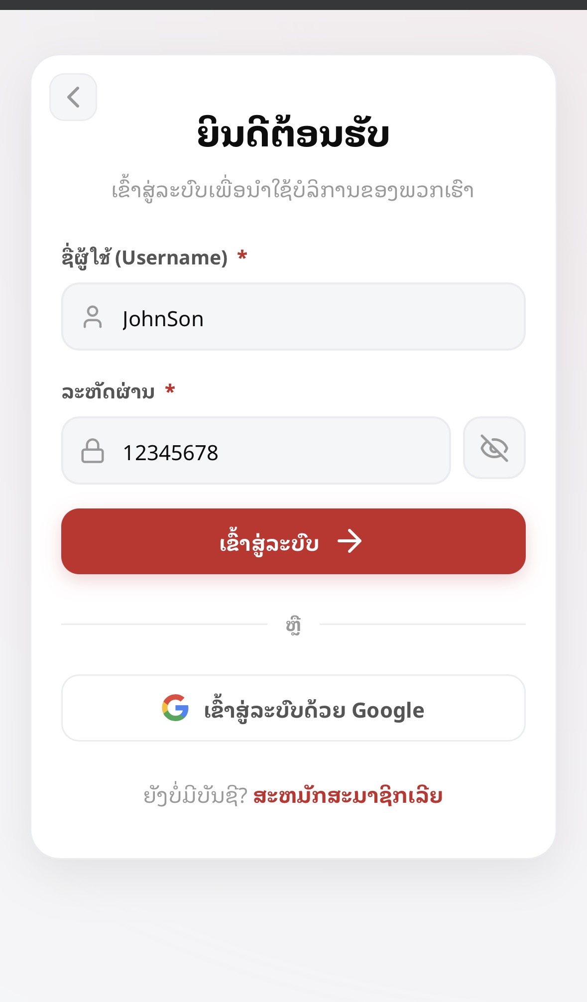Viewport: 587px width, 1002px height.
Task: Click the ຫຼື divider text
Action: pos(293,625)
